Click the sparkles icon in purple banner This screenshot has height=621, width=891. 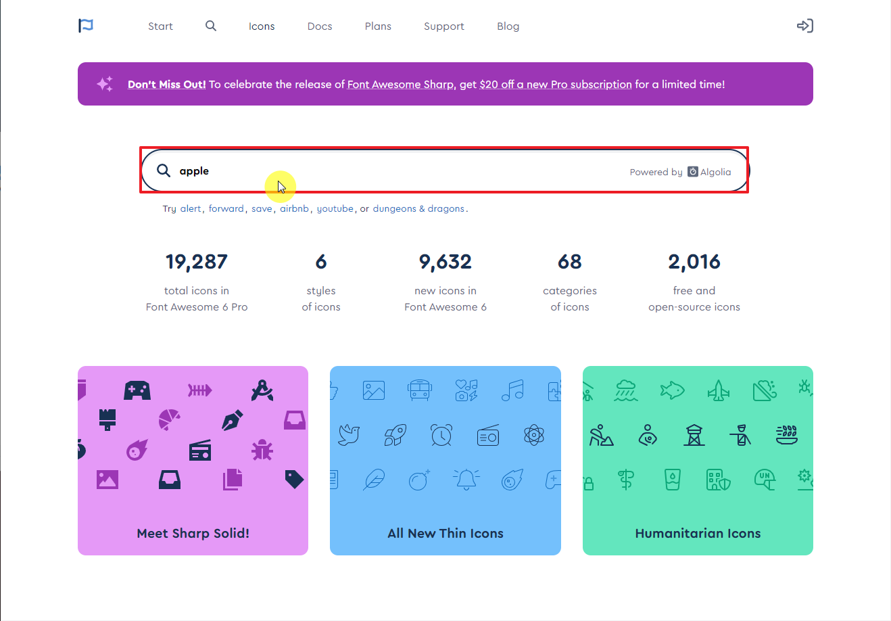coord(105,84)
